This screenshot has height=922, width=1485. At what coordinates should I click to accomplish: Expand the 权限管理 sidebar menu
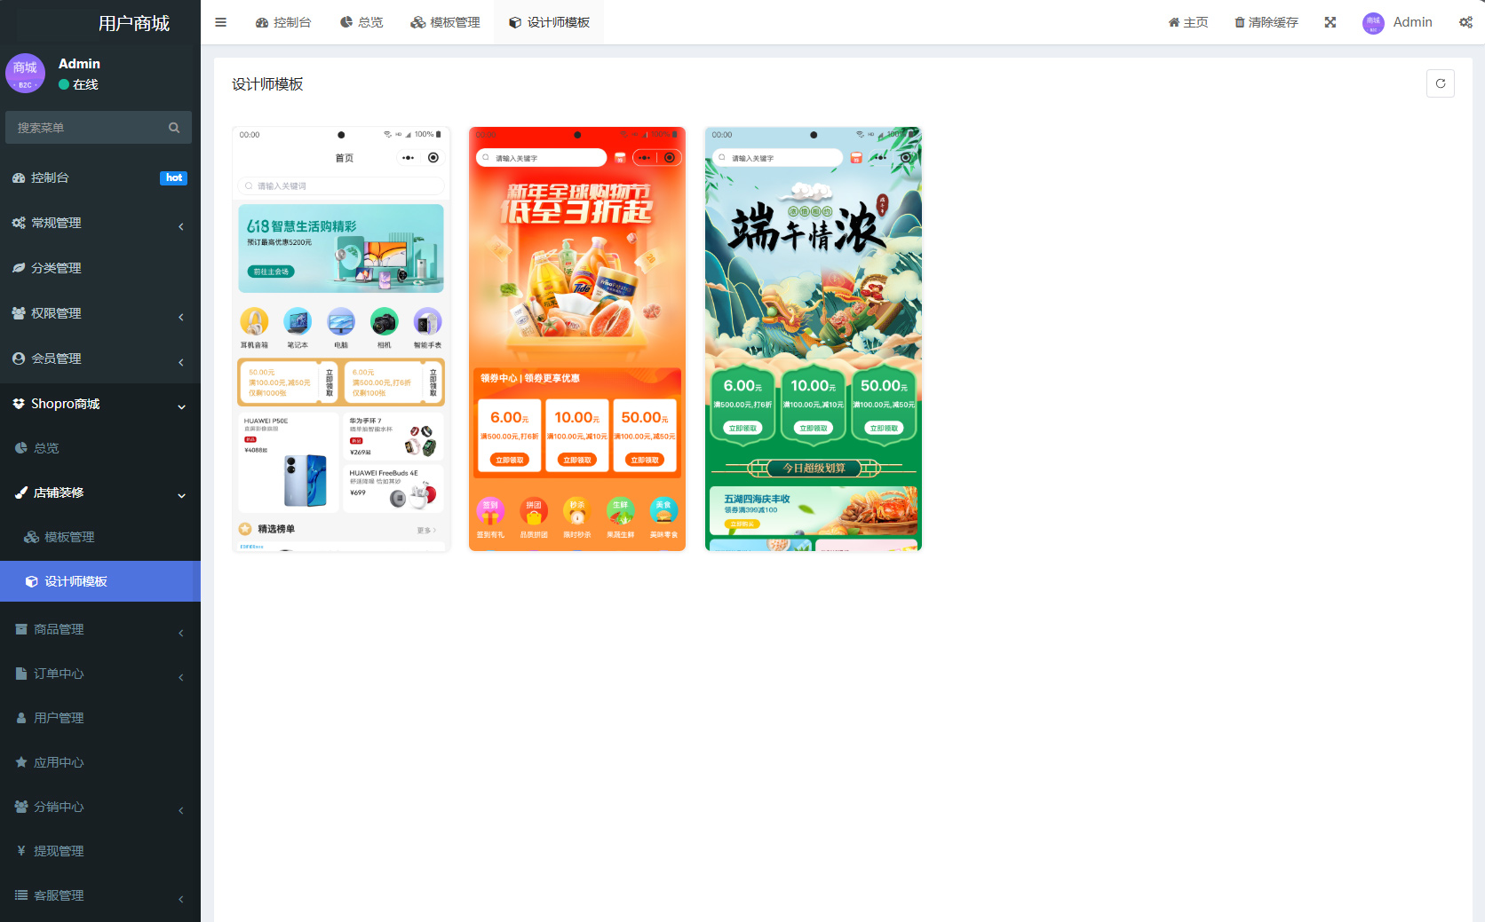click(x=99, y=313)
